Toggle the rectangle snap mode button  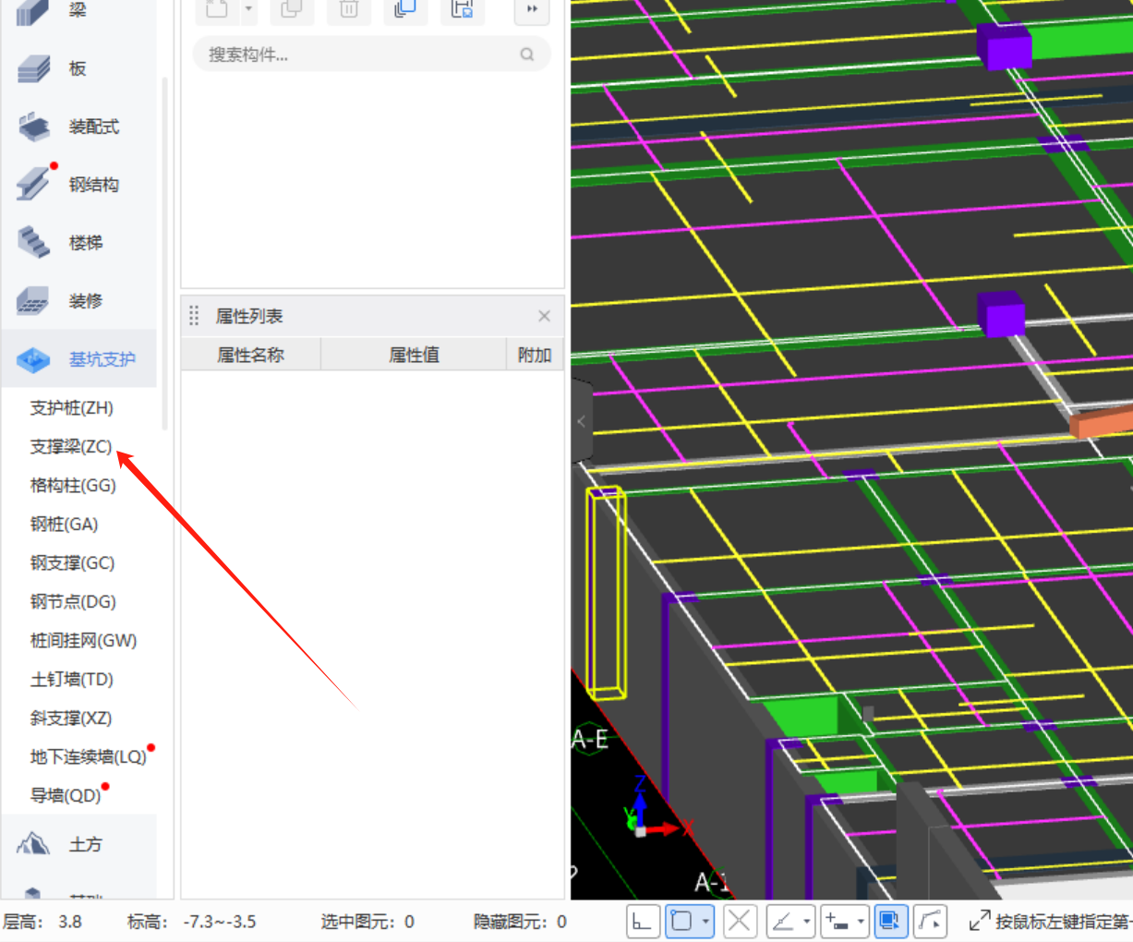click(x=681, y=921)
